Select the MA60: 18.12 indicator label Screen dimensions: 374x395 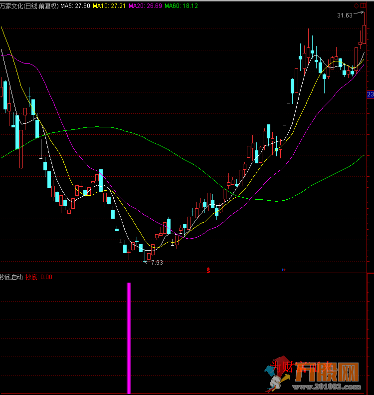click(x=181, y=6)
